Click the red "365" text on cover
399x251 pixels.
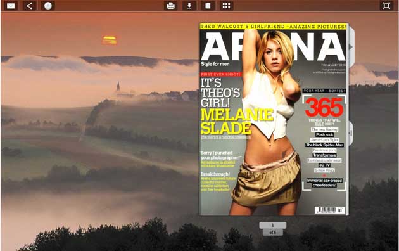click(x=324, y=107)
